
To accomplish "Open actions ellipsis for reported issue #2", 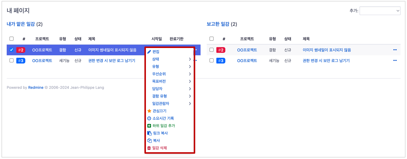I will [x=395, y=50].
